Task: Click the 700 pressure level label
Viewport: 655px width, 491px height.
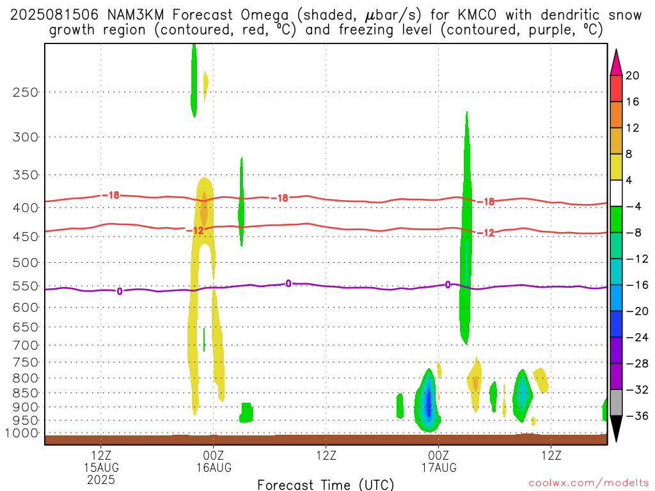Action: pos(26,345)
